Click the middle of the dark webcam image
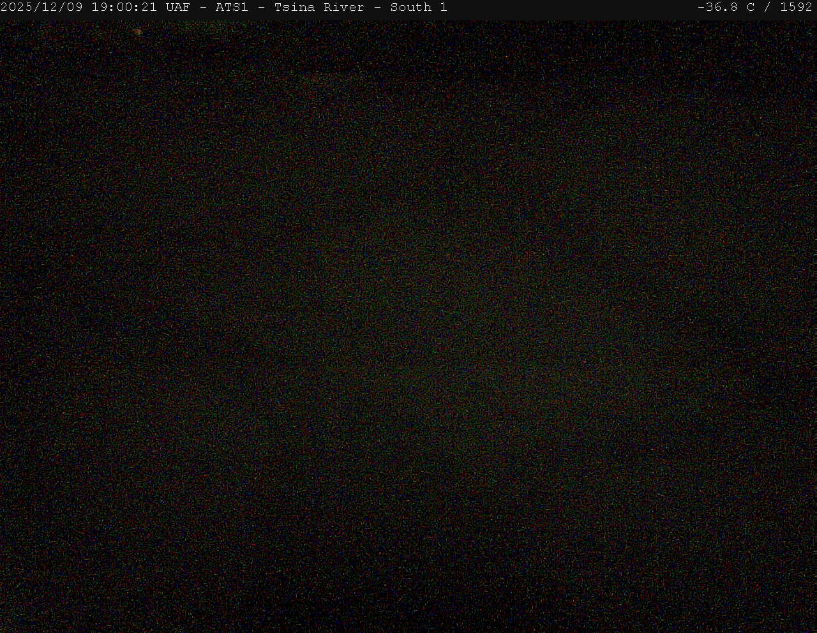Image resolution: width=817 pixels, height=633 pixels. [408, 325]
